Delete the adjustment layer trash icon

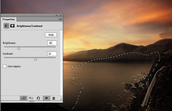tap(54, 98)
